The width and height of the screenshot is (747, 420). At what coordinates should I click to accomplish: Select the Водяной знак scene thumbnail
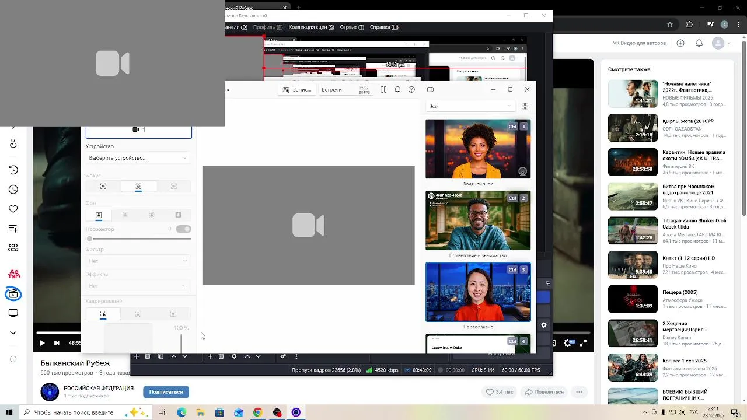coord(478,149)
